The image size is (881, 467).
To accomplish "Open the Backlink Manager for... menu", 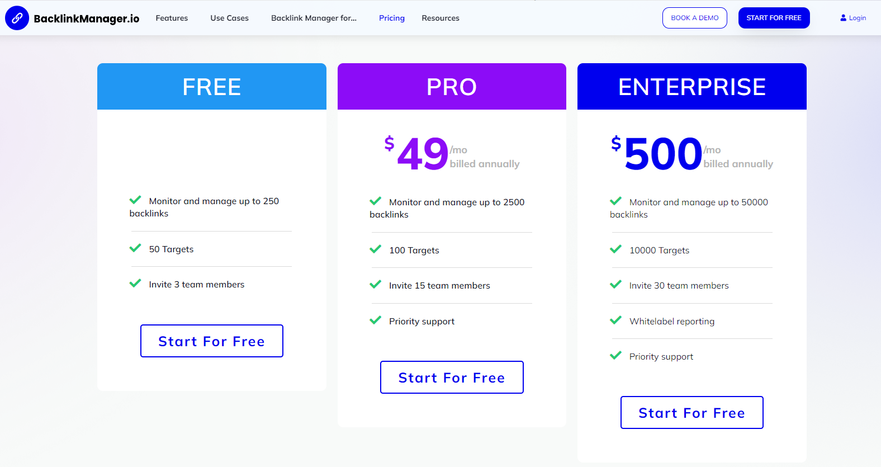I will pyautogui.click(x=314, y=18).
